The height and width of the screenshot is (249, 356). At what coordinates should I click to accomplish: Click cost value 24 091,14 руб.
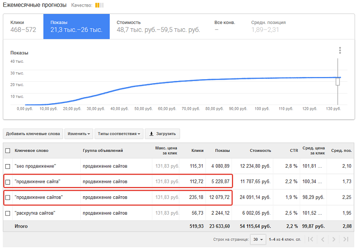point(255,197)
